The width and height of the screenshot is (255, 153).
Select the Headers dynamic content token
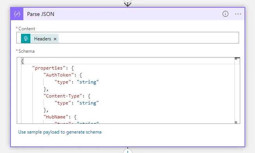point(40,38)
